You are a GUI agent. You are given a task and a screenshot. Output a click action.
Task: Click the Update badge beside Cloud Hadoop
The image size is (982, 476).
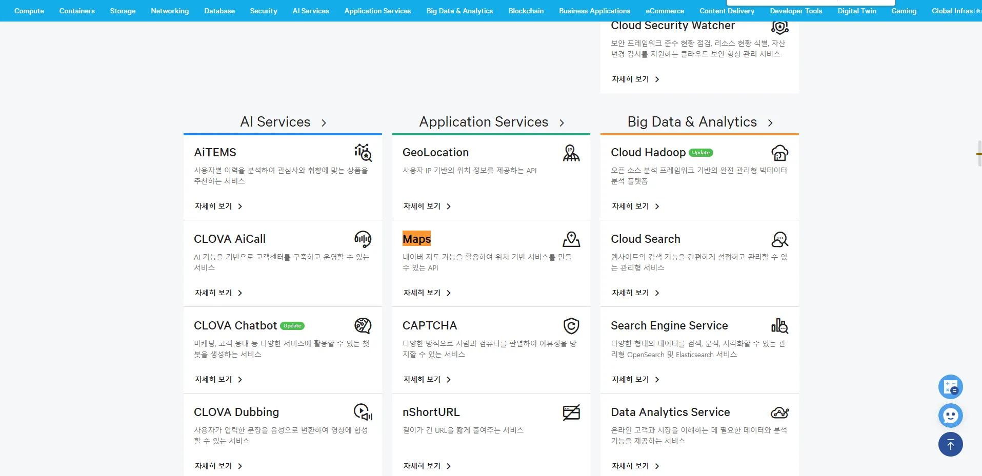pos(701,152)
